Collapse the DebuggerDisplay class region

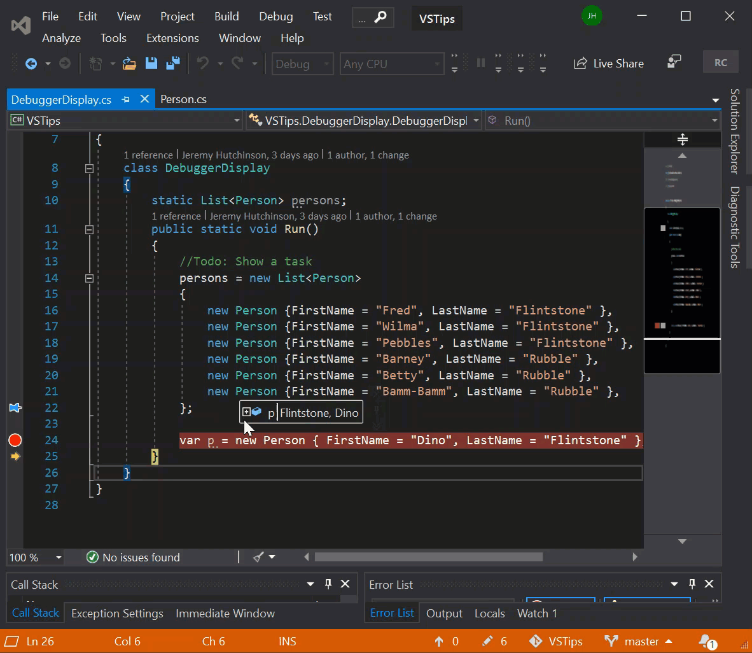pyautogui.click(x=89, y=169)
